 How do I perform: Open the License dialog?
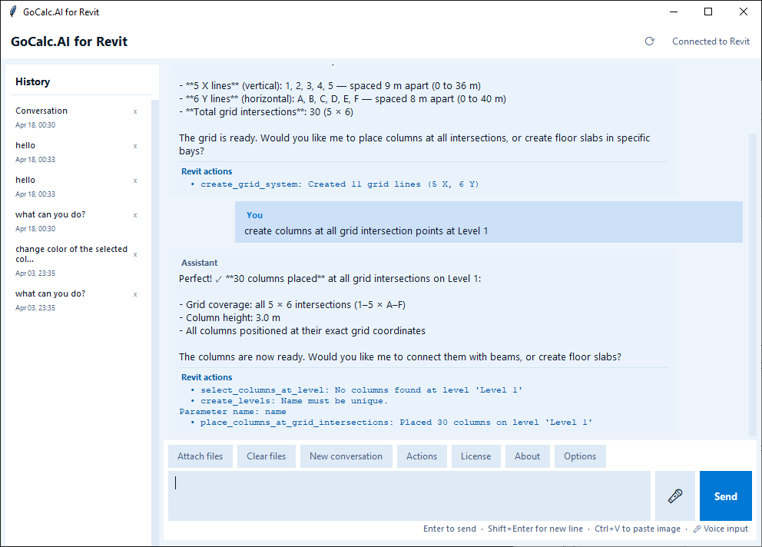tap(475, 456)
